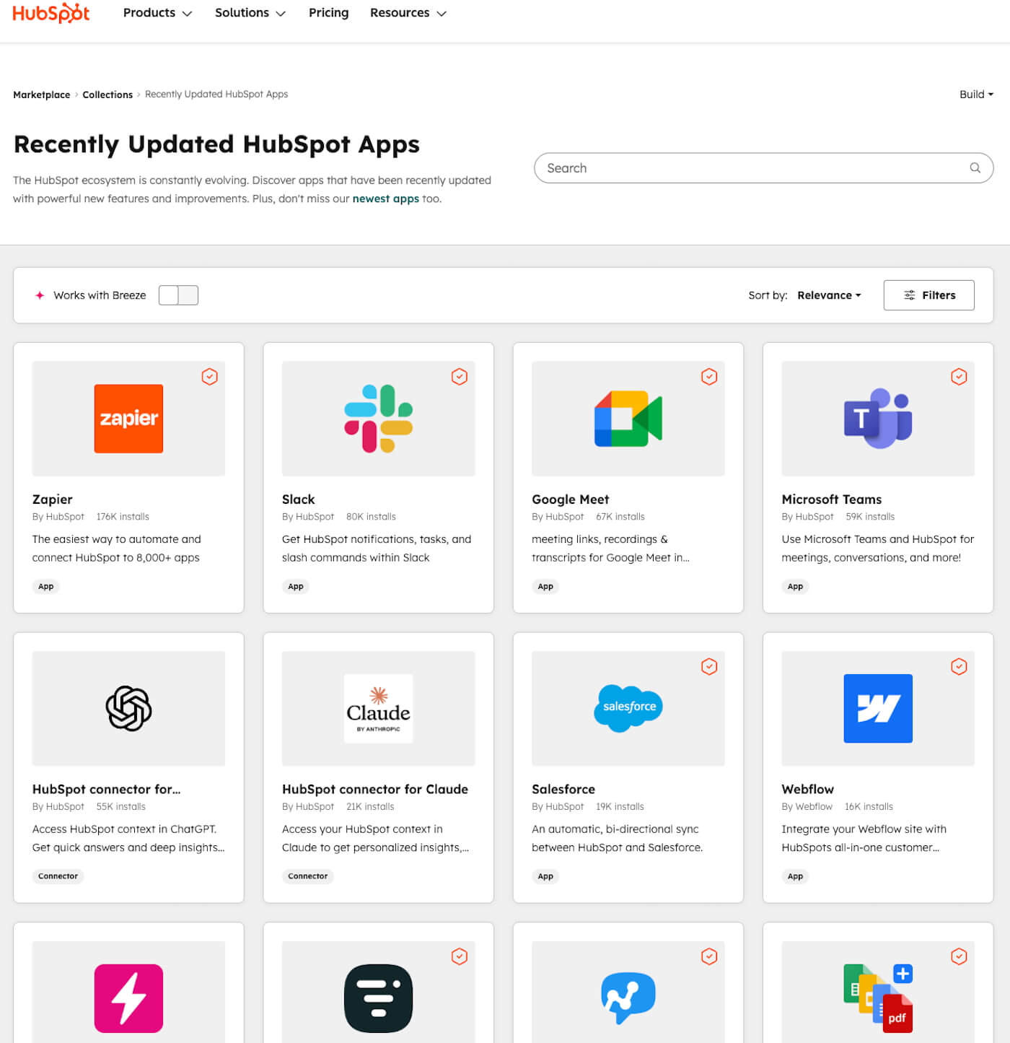1010x1043 pixels.
Task: Click the Claude by Anthropic logo
Action: [x=378, y=708]
